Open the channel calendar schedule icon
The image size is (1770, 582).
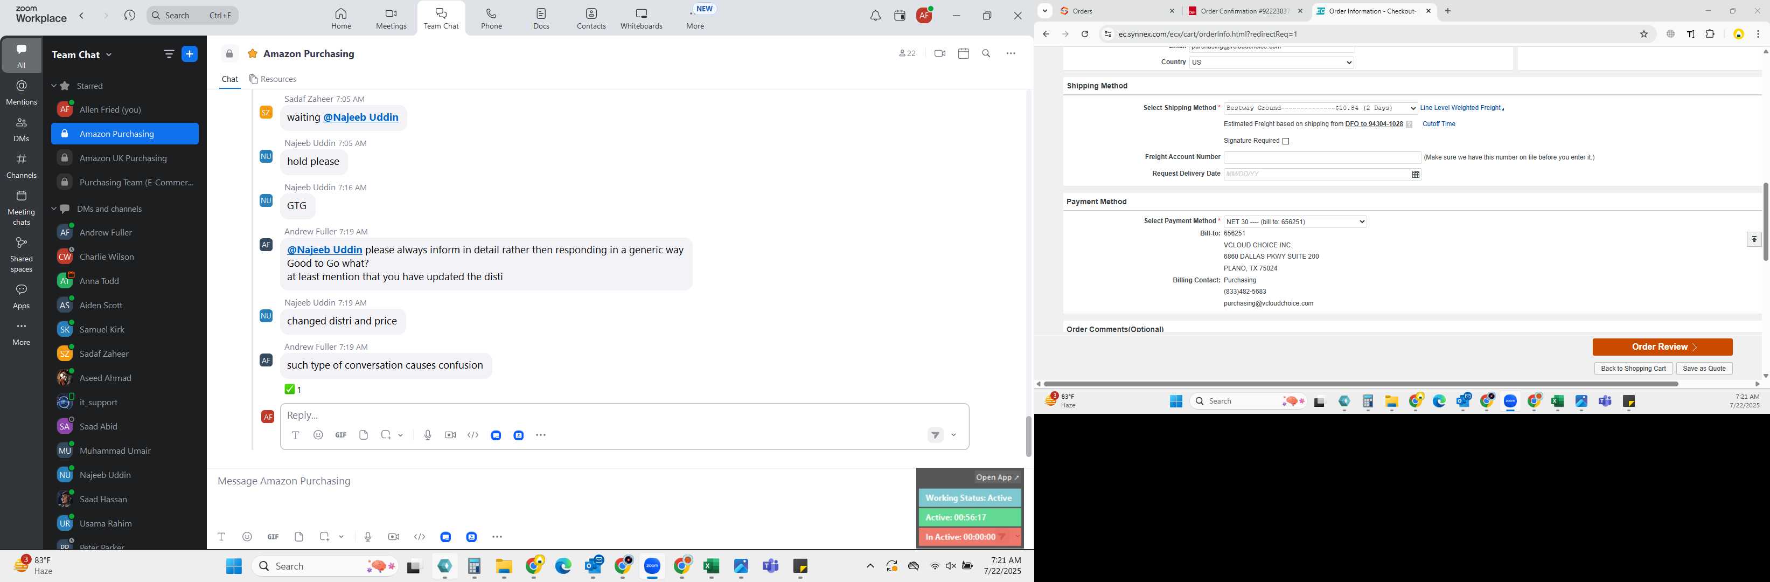[963, 53]
